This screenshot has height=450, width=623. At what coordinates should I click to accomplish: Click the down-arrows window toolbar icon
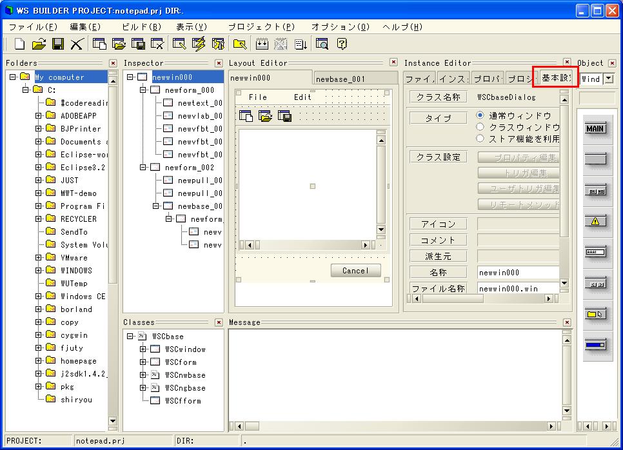[x=262, y=44]
